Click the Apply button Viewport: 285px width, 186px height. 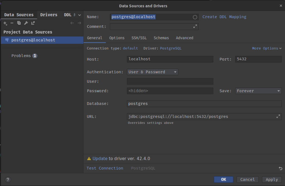272,179
